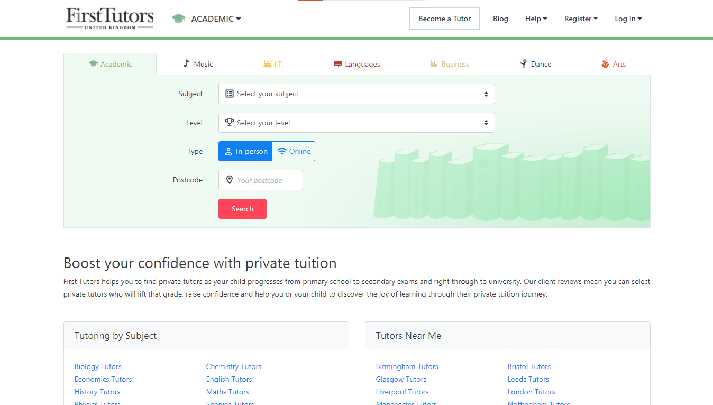Screen dimensions: 713x405
Task: Click the red Search button
Action: point(242,209)
